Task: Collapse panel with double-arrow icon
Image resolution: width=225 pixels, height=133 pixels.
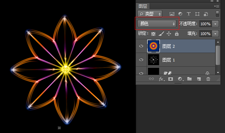Action: (x=212, y=1)
